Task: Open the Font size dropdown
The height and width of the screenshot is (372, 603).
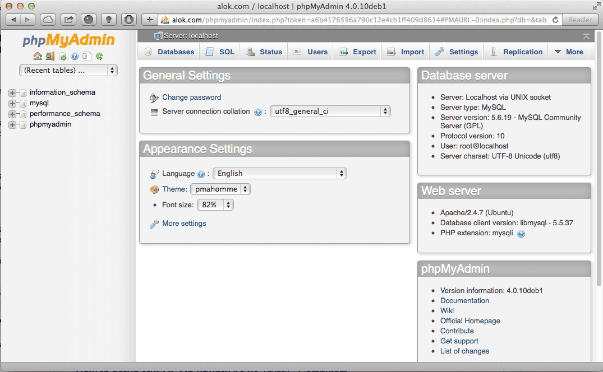Action: [215, 205]
